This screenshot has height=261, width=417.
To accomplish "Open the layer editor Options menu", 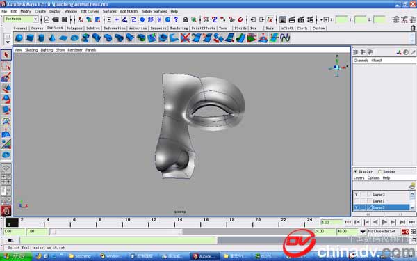I will 373,178.
